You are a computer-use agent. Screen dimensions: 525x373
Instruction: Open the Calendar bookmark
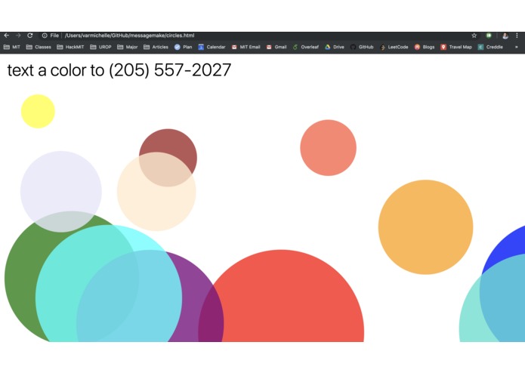click(x=212, y=47)
